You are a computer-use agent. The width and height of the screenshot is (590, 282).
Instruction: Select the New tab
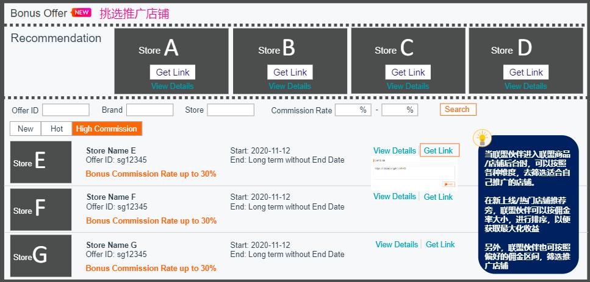coord(26,129)
